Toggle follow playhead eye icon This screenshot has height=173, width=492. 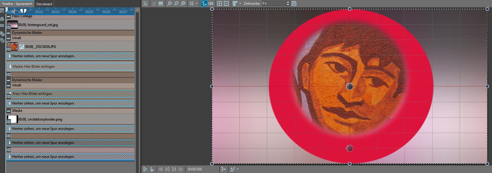(x=224, y=169)
